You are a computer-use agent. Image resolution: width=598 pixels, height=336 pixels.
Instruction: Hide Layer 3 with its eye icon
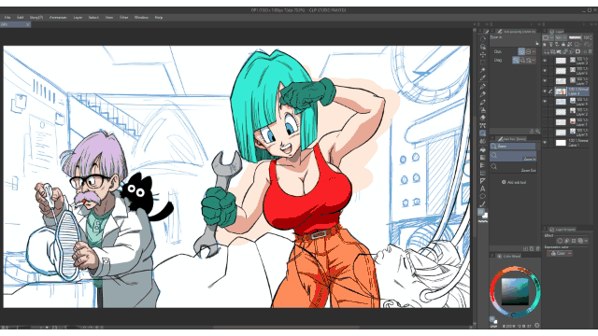[545, 61]
